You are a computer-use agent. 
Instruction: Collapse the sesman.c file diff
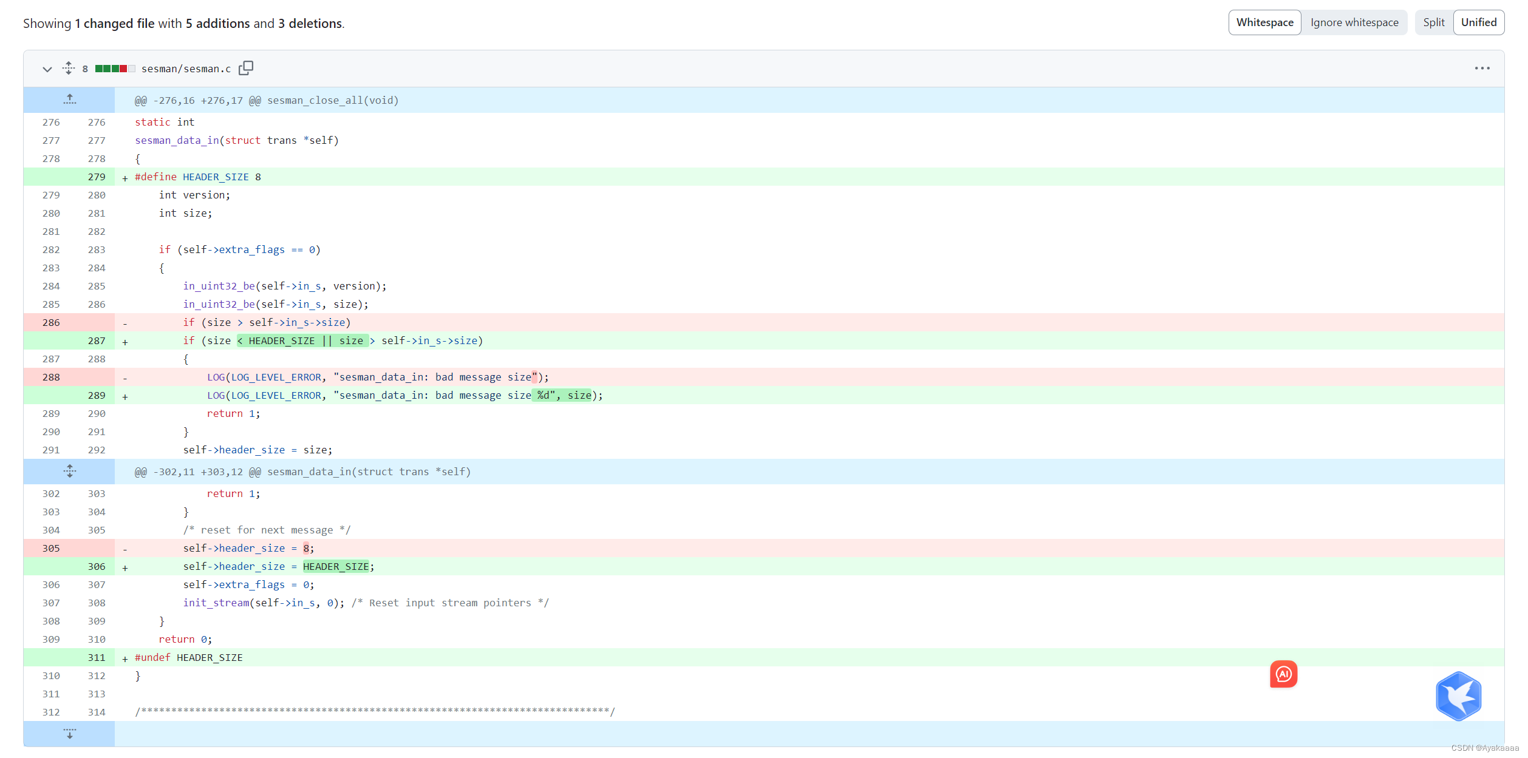point(47,69)
